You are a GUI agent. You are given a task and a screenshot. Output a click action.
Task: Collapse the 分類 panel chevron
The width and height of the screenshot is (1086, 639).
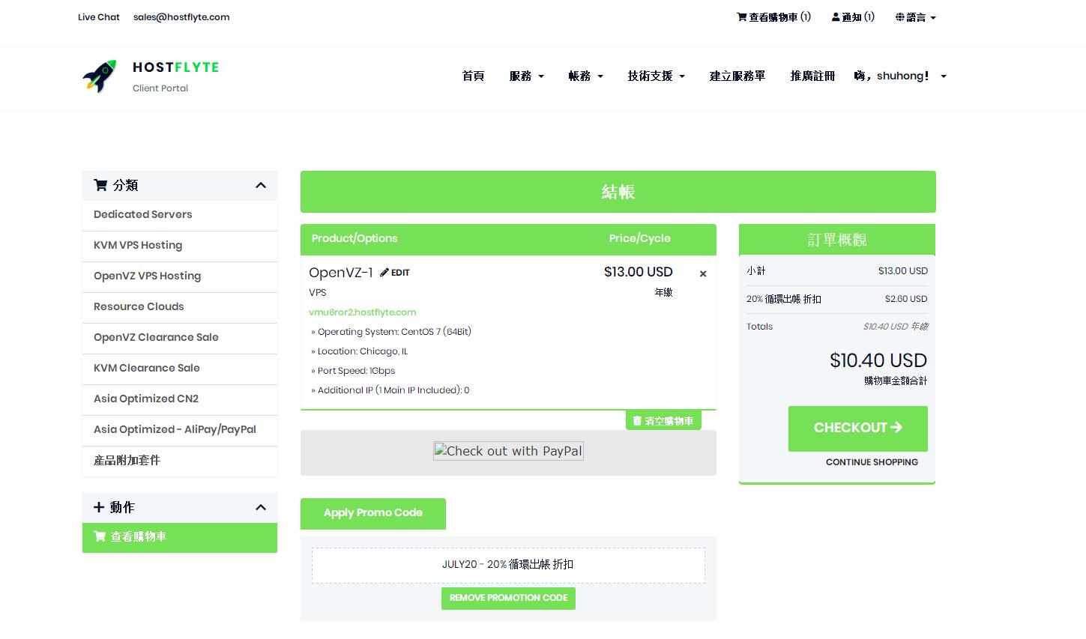[261, 185]
